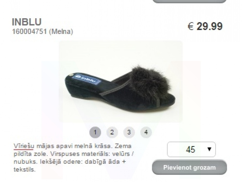Select image indicator number 1
This screenshot has height=182, width=242.
click(x=95, y=132)
